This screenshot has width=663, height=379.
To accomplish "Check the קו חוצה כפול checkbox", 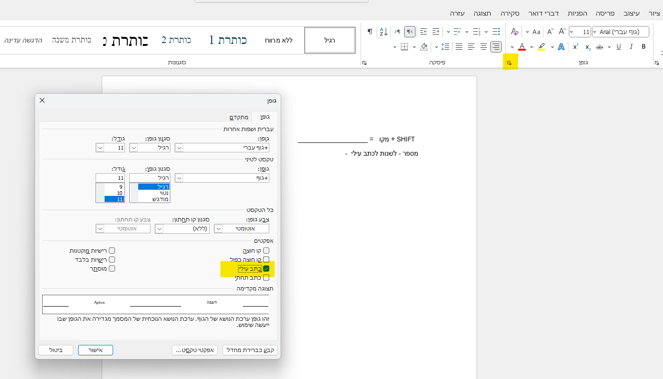I will (x=266, y=260).
